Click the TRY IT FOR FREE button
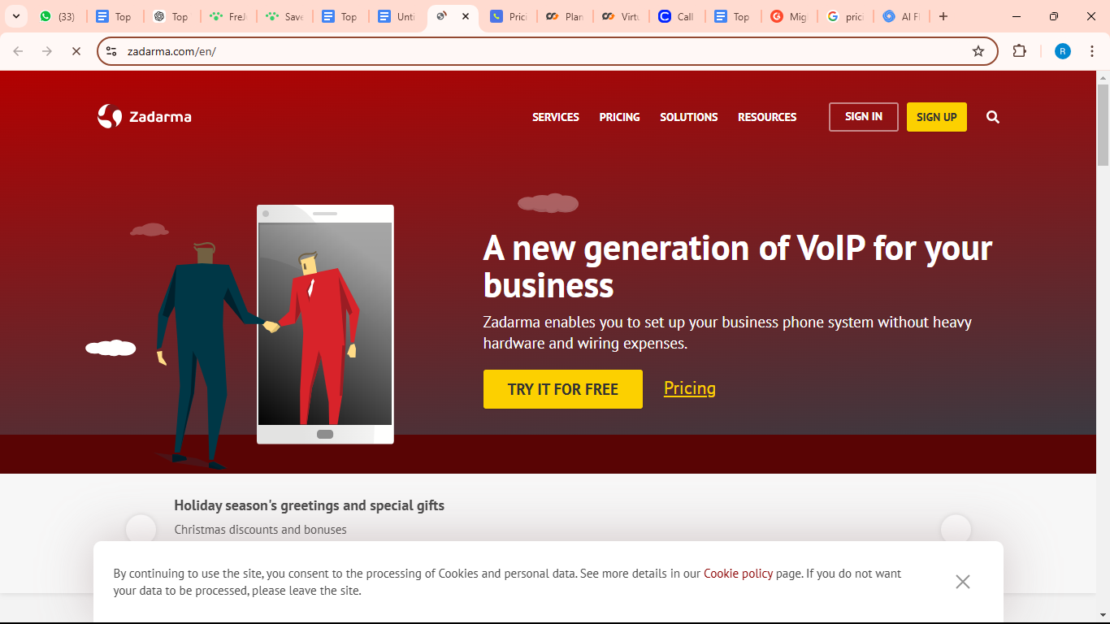This screenshot has width=1110, height=624. 562,388
